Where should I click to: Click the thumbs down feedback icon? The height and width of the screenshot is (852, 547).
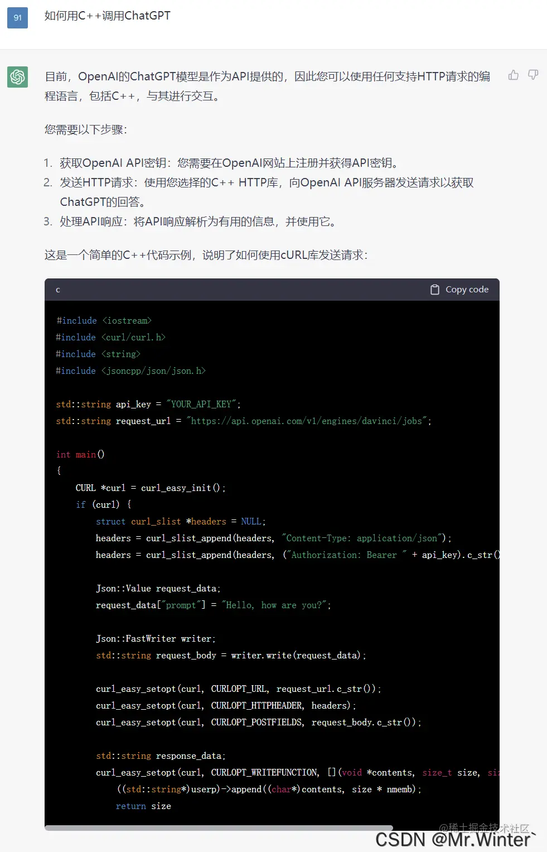pos(533,75)
